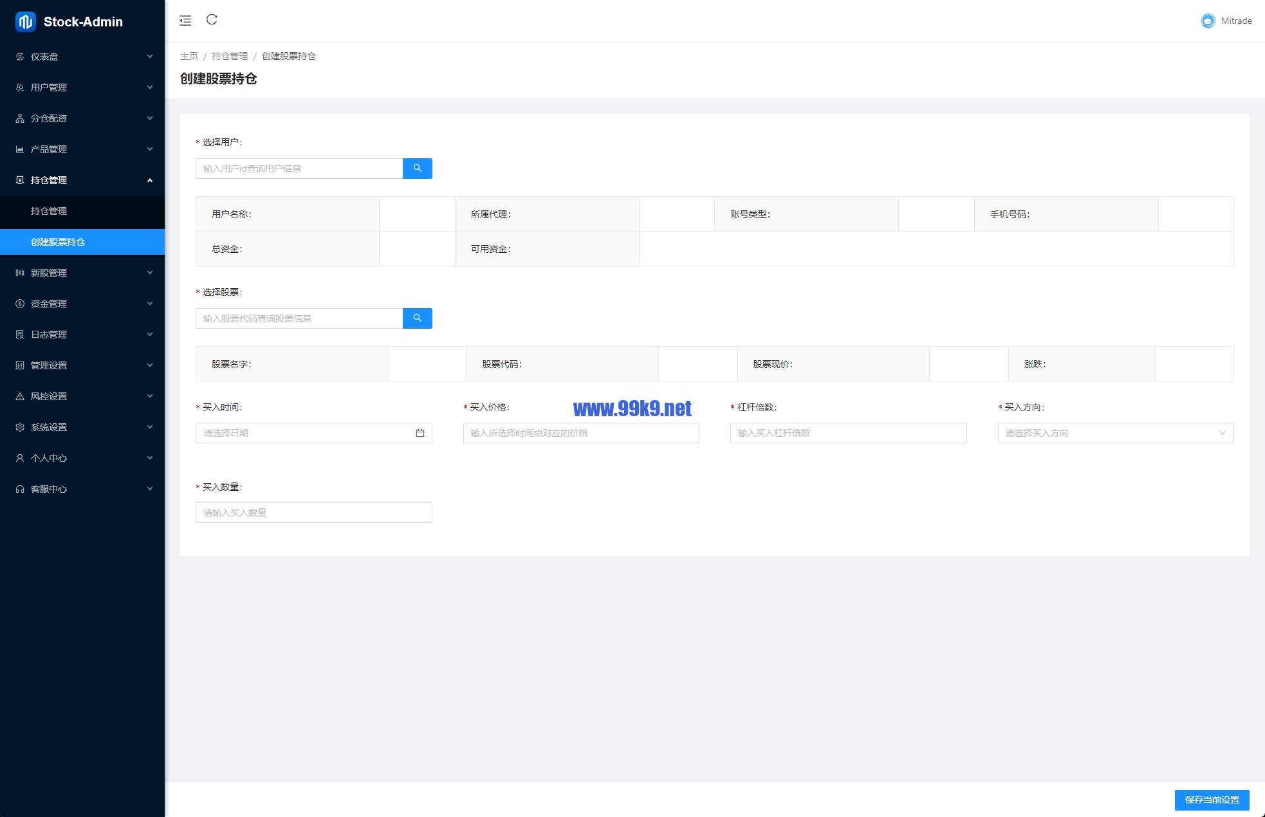The width and height of the screenshot is (1265, 817).
Task: Expand 新股管理 menu chevron
Action: [x=150, y=273]
